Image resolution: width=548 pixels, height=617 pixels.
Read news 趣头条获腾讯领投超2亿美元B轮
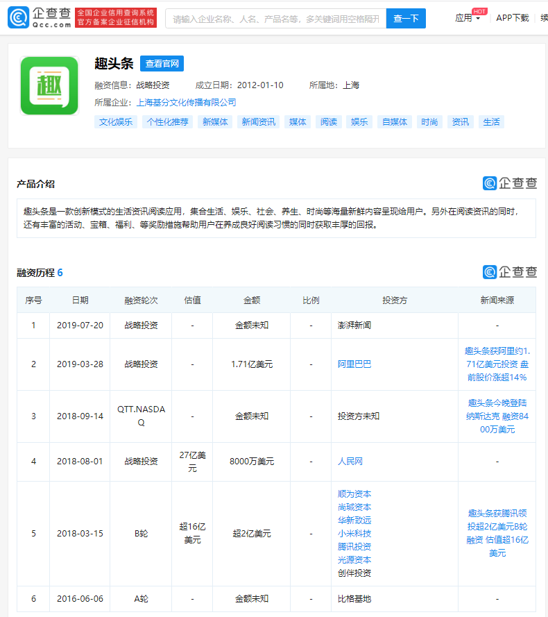(x=497, y=533)
